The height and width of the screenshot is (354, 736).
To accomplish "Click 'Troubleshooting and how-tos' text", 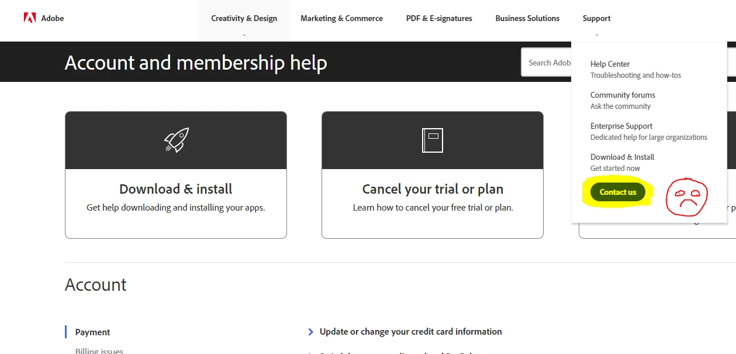I will click(x=635, y=75).
